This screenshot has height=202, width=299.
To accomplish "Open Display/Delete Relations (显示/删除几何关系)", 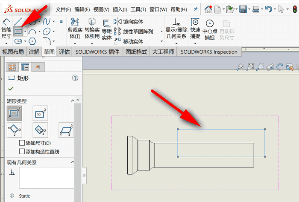I will (x=176, y=29).
